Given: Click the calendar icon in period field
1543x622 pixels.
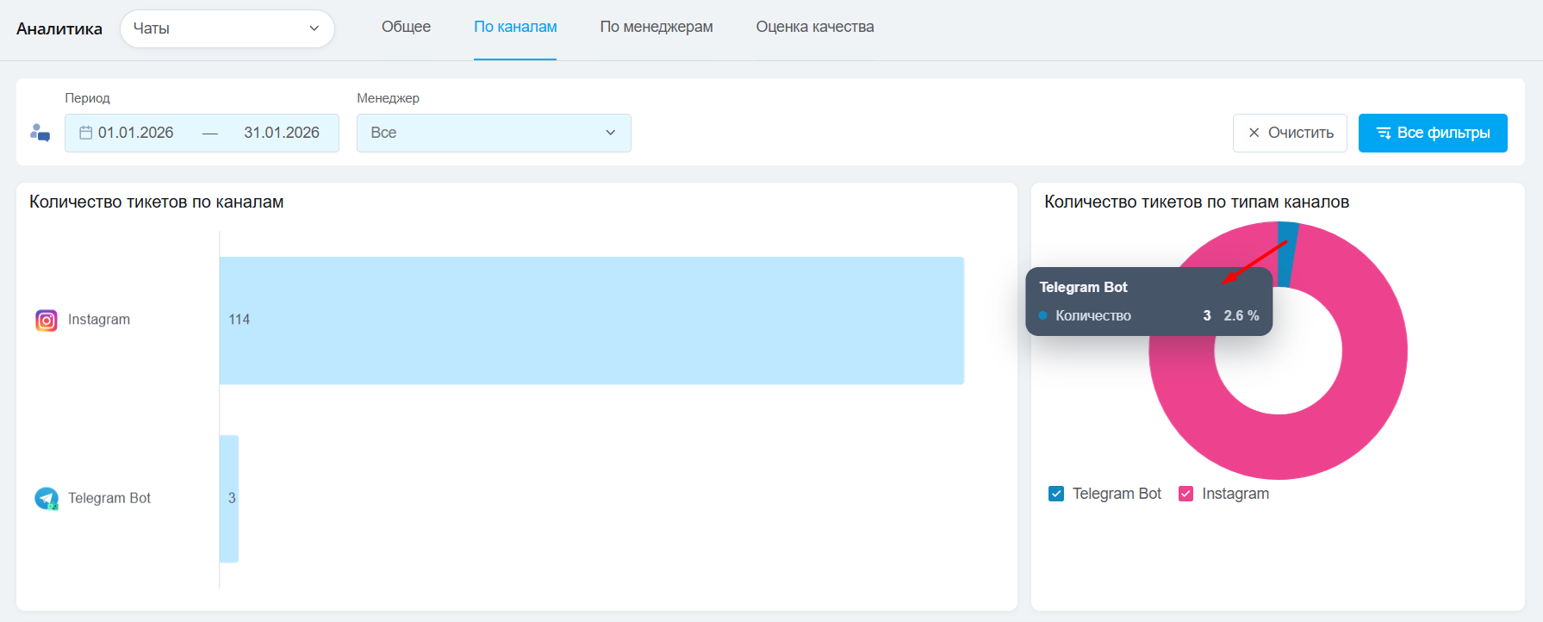Looking at the screenshot, I should pos(85,133).
